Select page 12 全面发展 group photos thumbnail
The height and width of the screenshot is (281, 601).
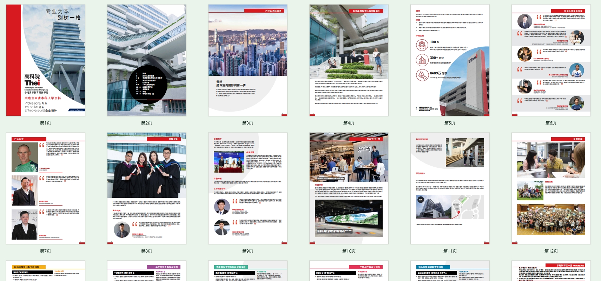(551, 188)
